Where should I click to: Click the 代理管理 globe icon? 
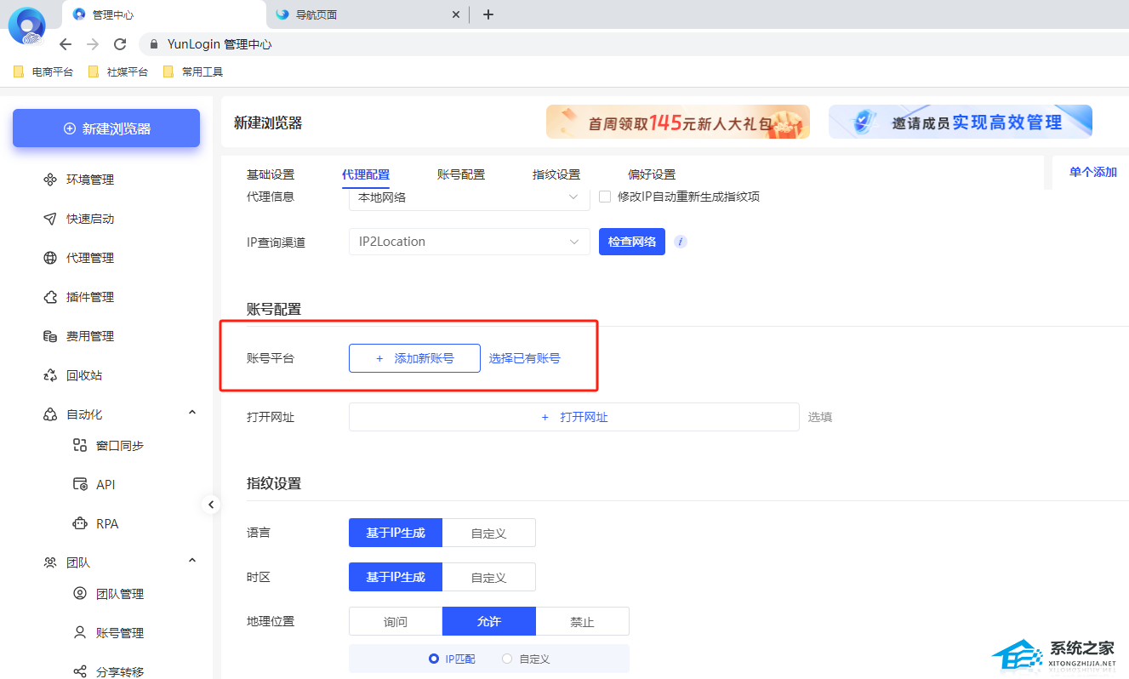[x=50, y=258]
